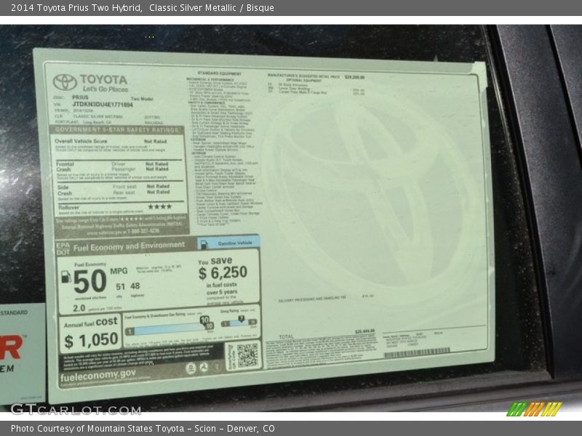Click the large '50' combined MPG figure
The width and height of the screenshot is (582, 436).
pyautogui.click(x=89, y=280)
